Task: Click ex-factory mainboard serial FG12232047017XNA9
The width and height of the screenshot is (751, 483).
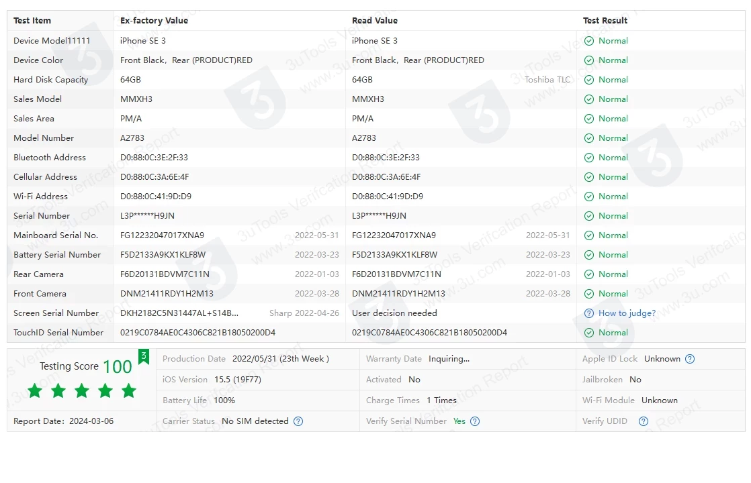Action: 163,235
